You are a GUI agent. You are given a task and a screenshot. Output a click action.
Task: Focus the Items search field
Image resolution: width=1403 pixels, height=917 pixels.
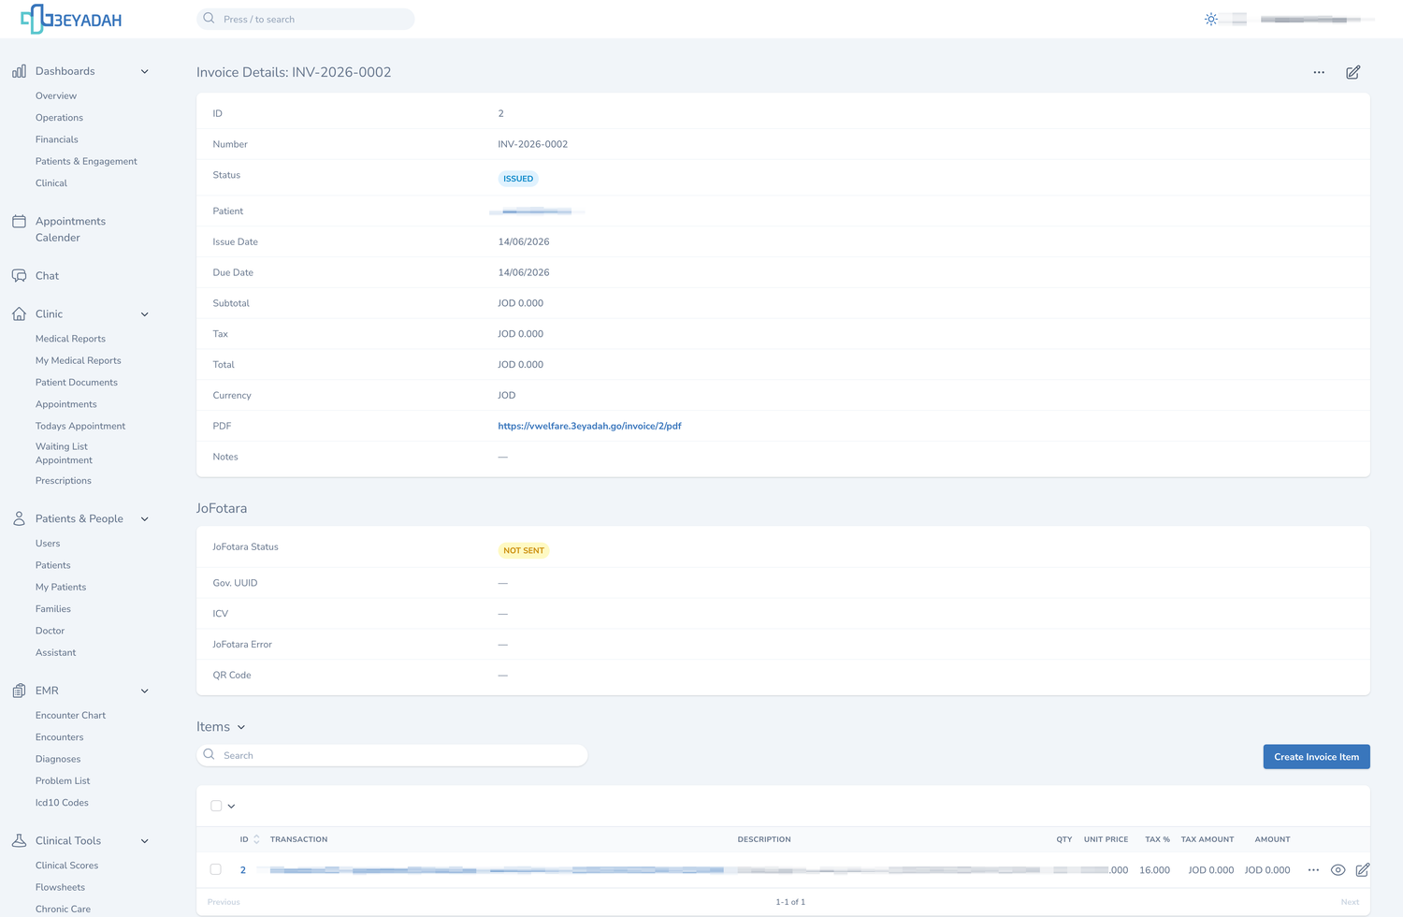point(392,755)
